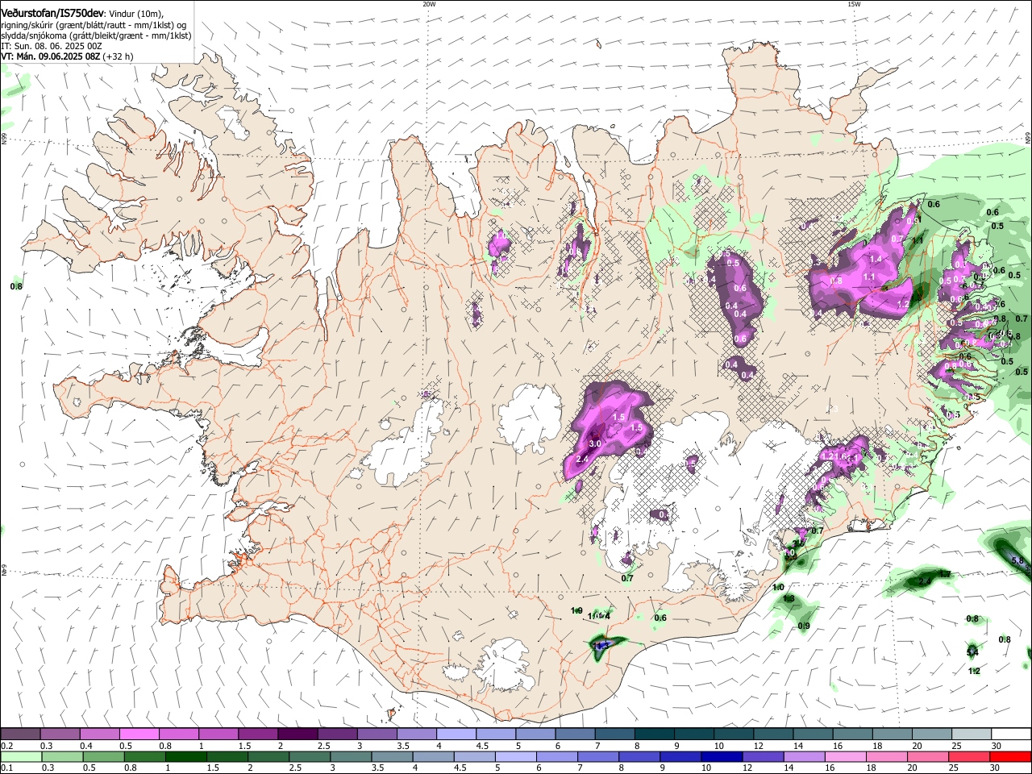Select top-row legend swatch starting at 6
Viewport: 1032px width, 774px height.
click(x=574, y=734)
